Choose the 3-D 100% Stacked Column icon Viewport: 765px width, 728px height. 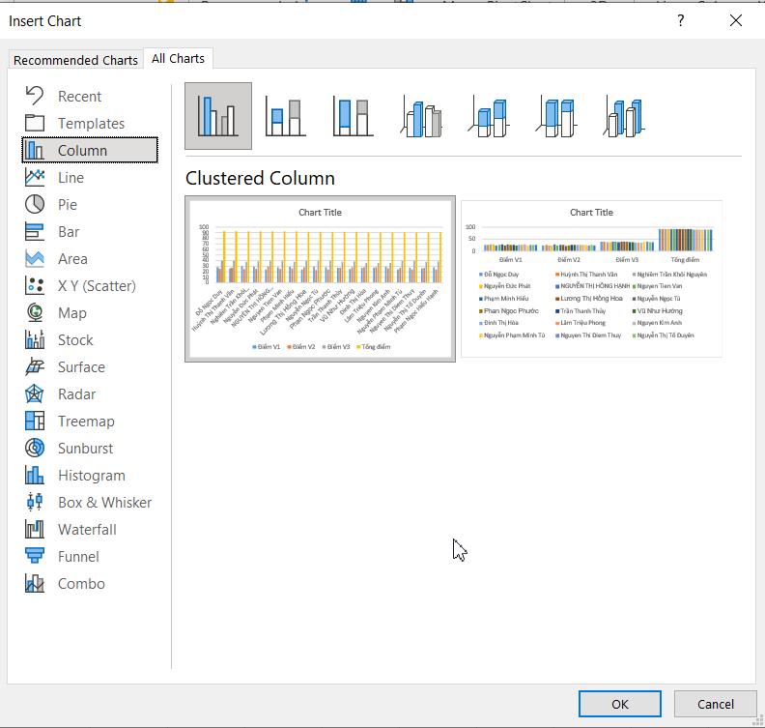556,116
